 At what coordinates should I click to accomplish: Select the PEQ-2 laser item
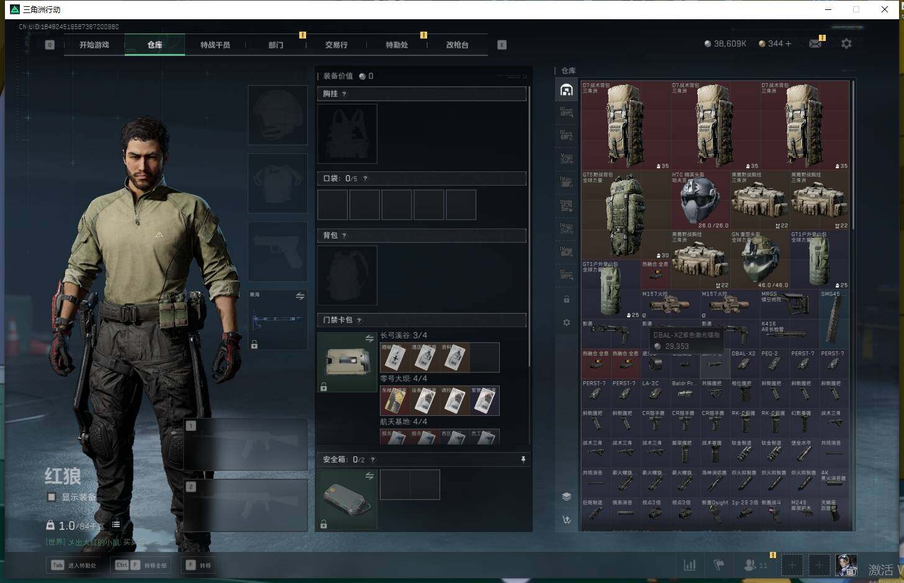(x=774, y=363)
